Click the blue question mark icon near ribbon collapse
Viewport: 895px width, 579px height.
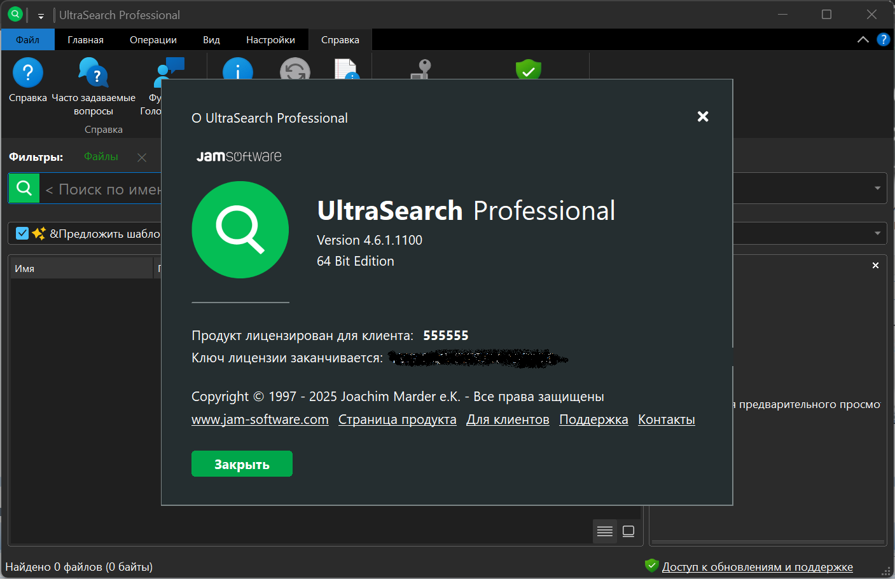tap(883, 39)
